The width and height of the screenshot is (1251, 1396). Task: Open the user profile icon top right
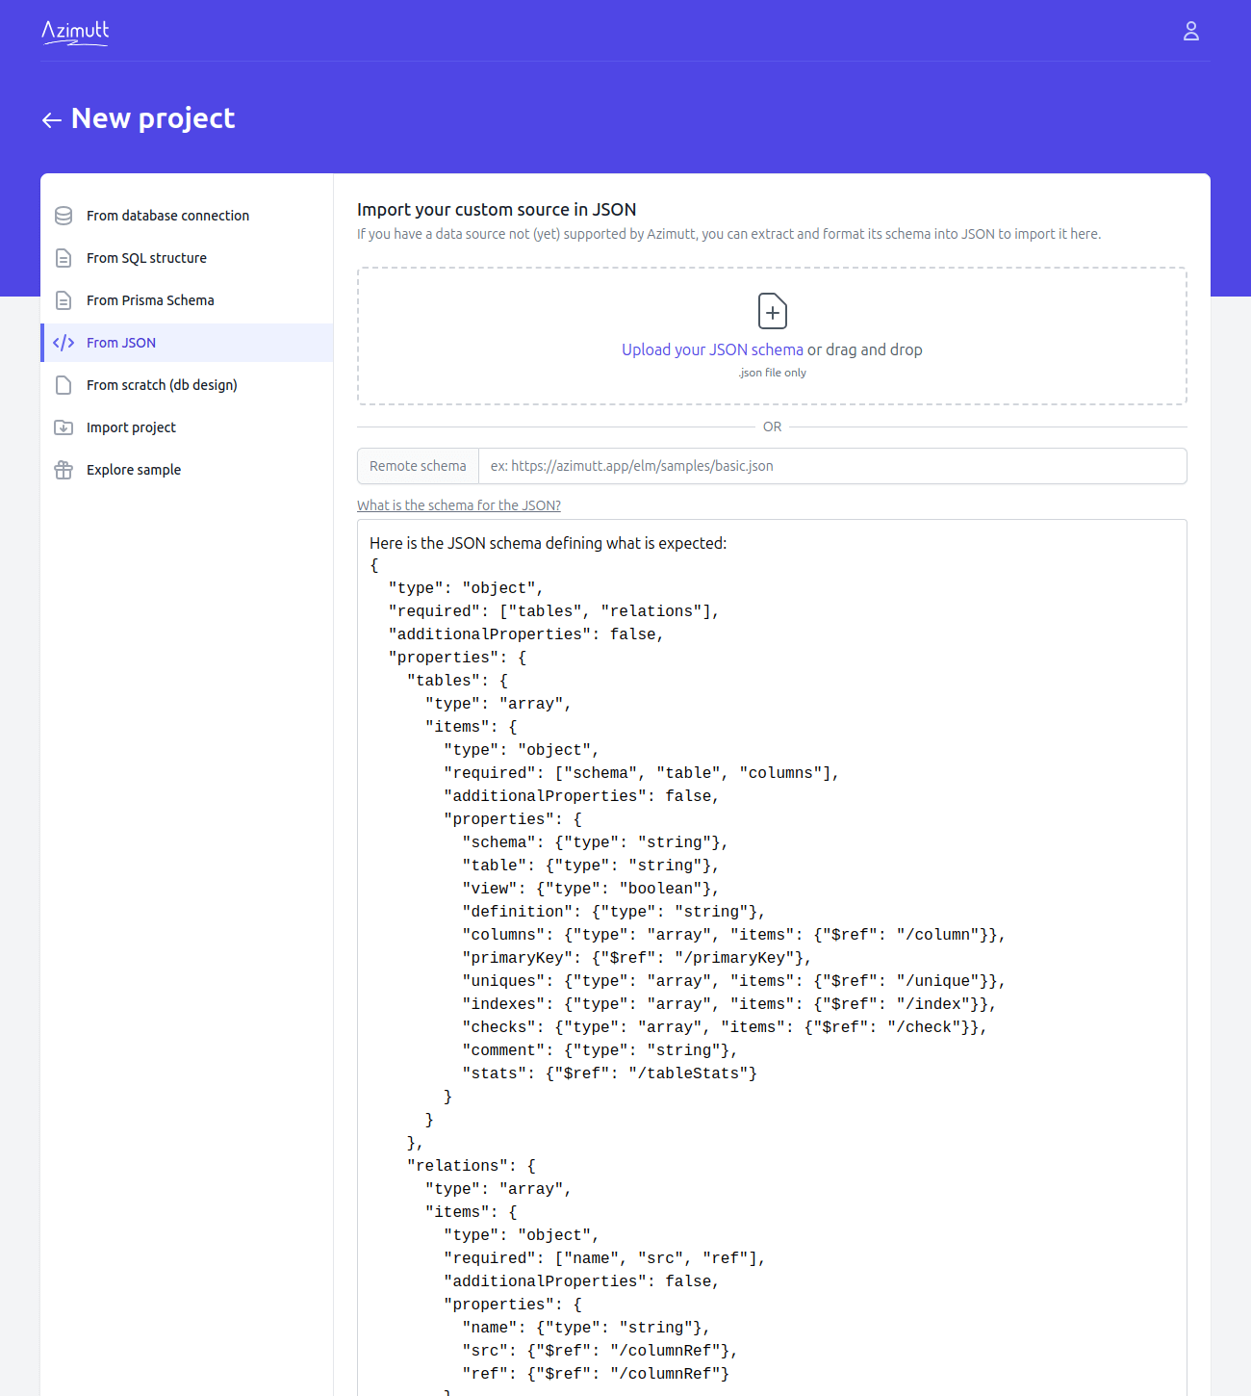(1190, 31)
